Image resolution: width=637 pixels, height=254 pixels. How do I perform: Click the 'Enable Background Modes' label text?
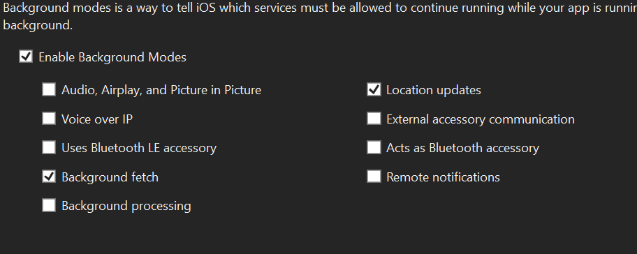tap(112, 57)
